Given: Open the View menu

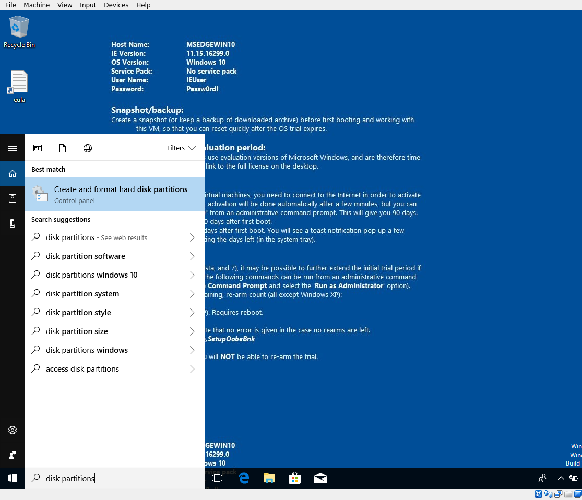Looking at the screenshot, I should click(65, 5).
